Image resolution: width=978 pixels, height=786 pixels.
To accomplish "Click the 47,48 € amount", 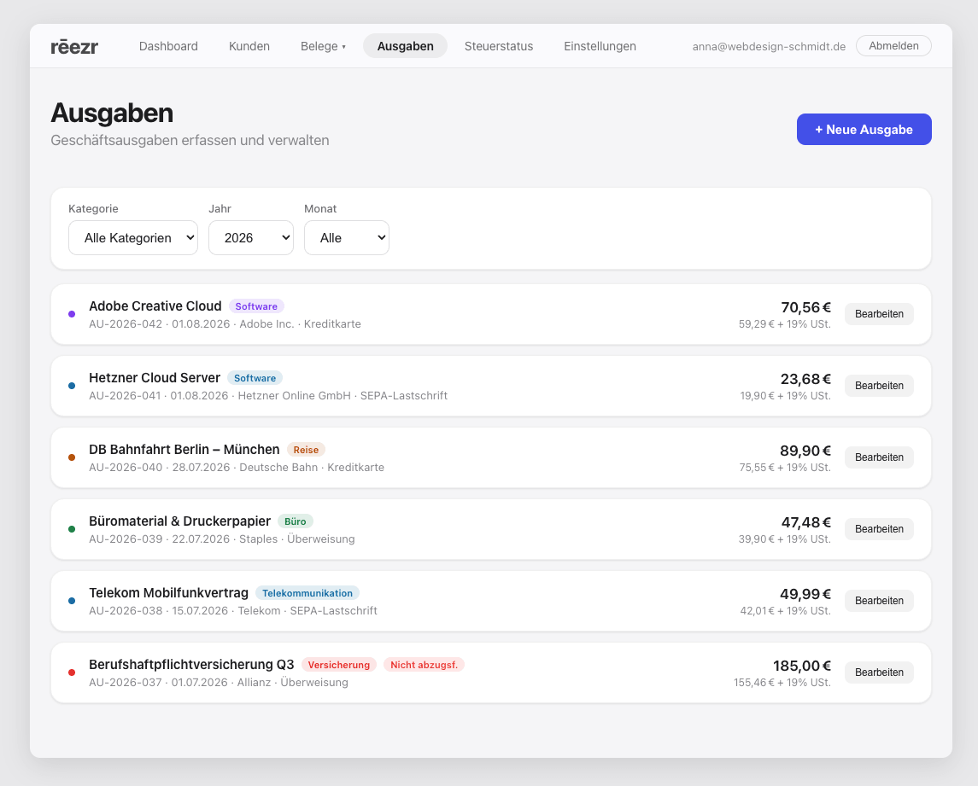I will coord(805,522).
